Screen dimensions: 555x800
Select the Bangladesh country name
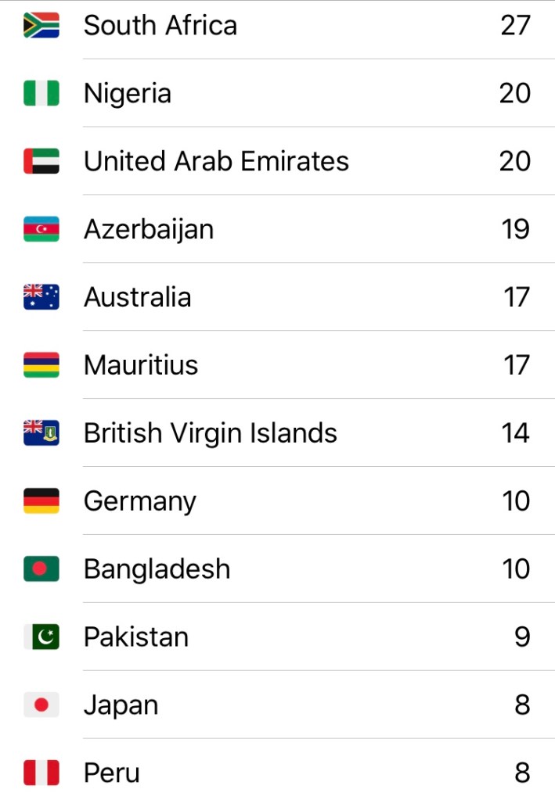[x=157, y=569]
